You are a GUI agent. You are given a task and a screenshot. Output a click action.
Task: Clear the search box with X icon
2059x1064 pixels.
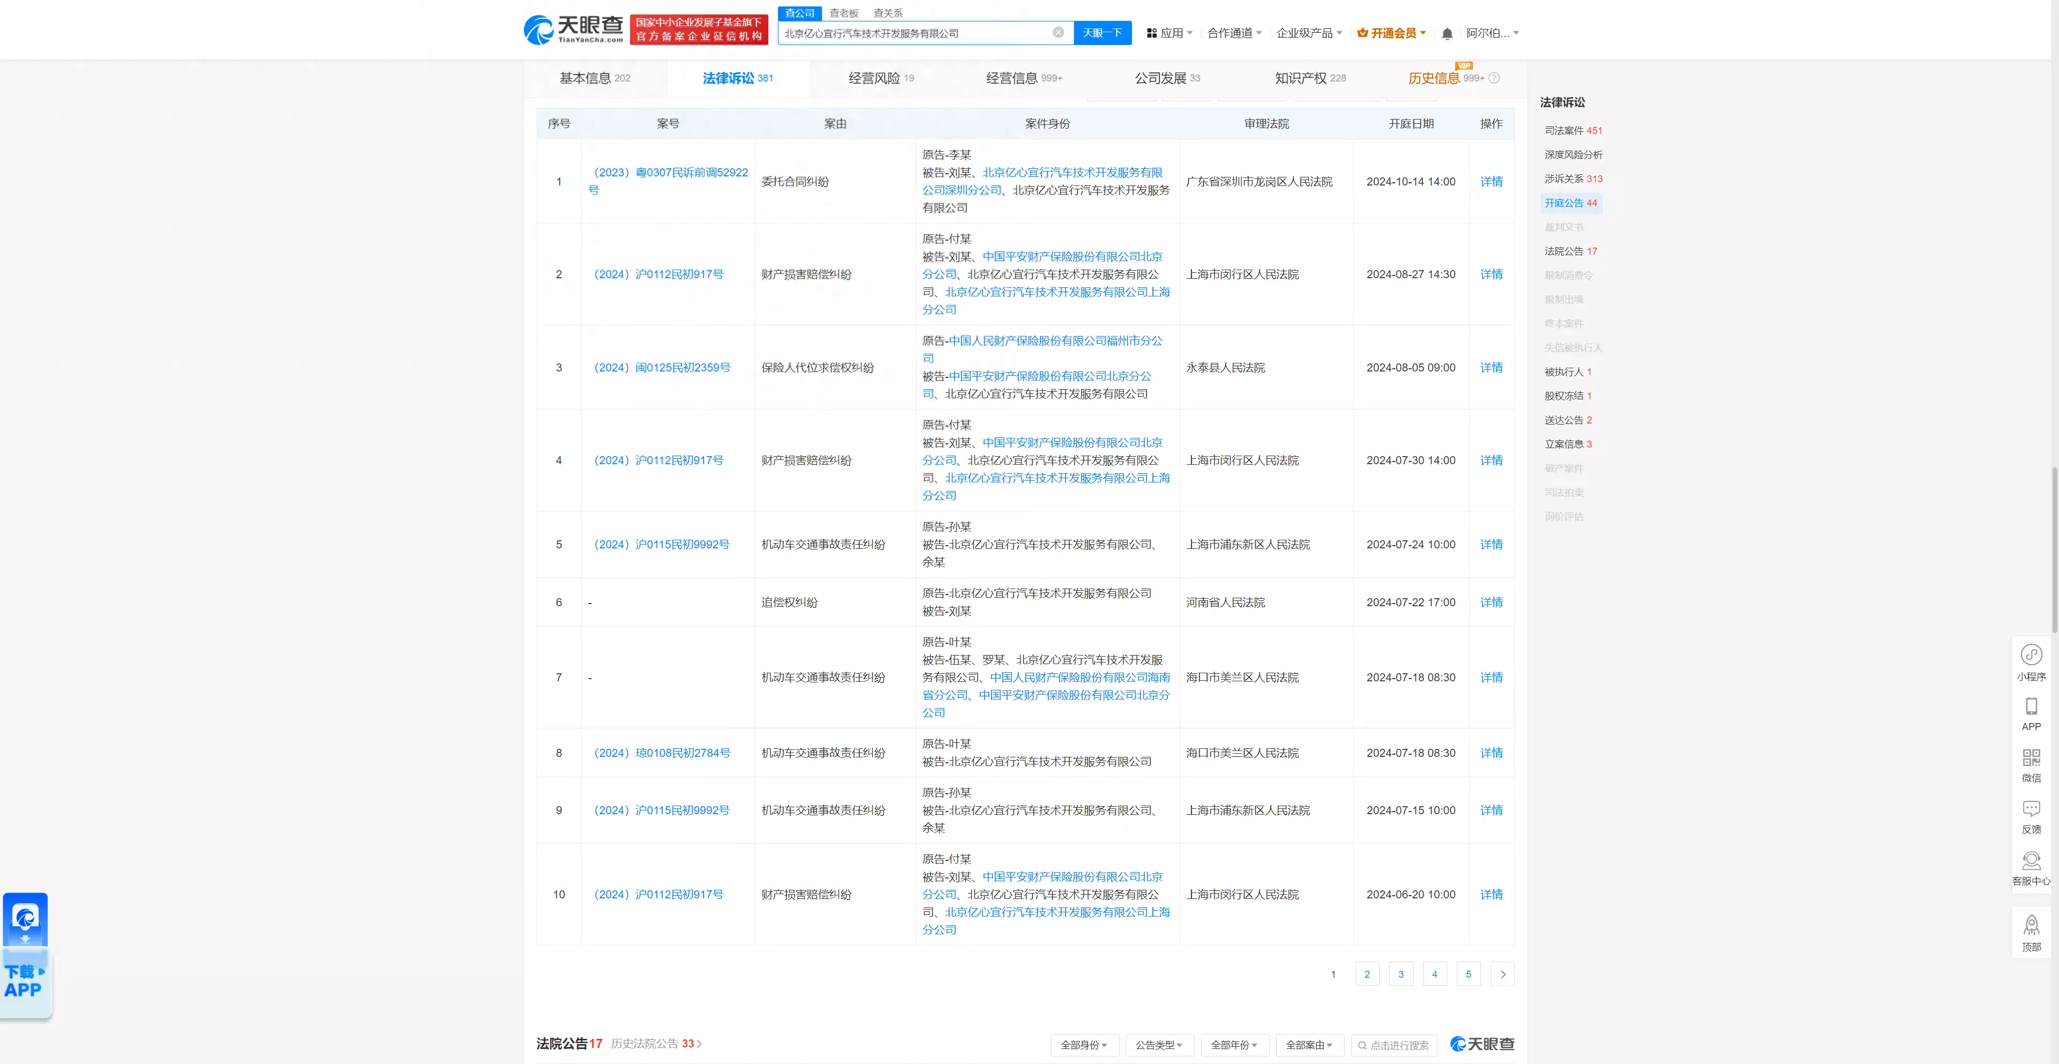pos(1057,33)
